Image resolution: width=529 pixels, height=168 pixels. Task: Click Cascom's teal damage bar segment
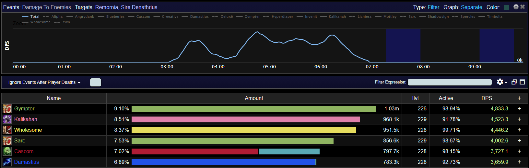click(x=289, y=151)
